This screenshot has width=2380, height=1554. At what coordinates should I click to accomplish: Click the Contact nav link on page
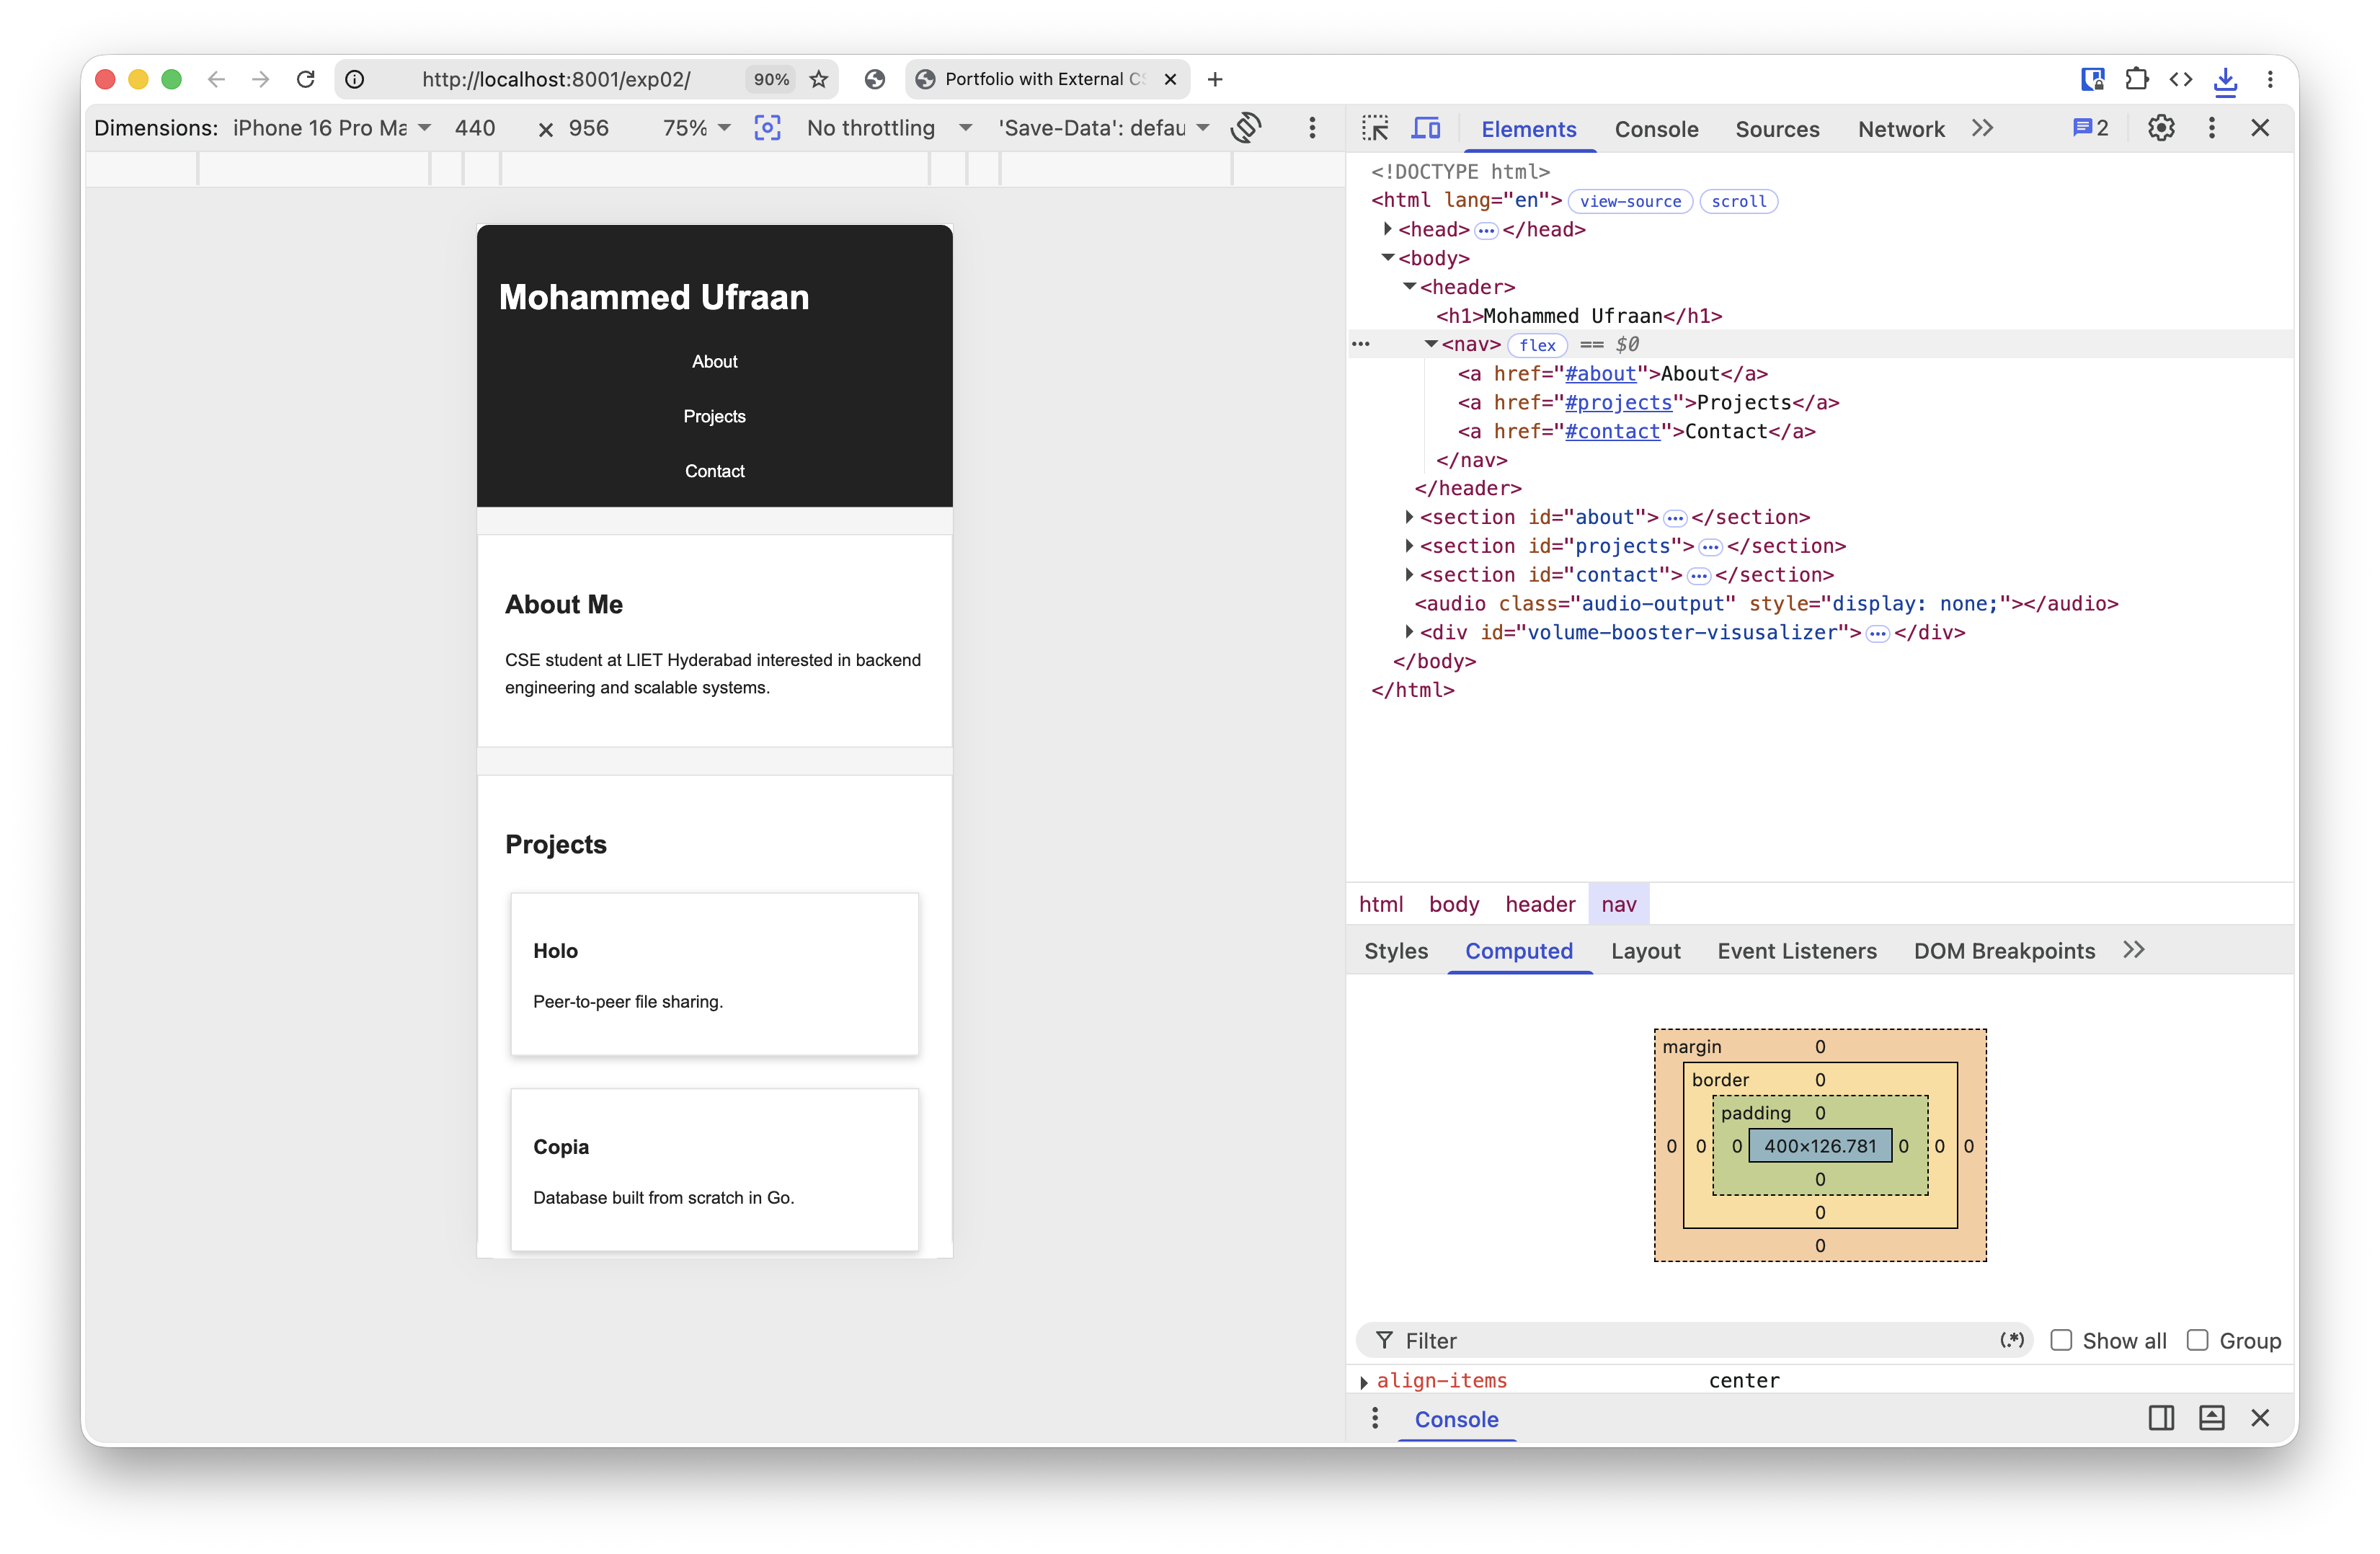click(714, 471)
